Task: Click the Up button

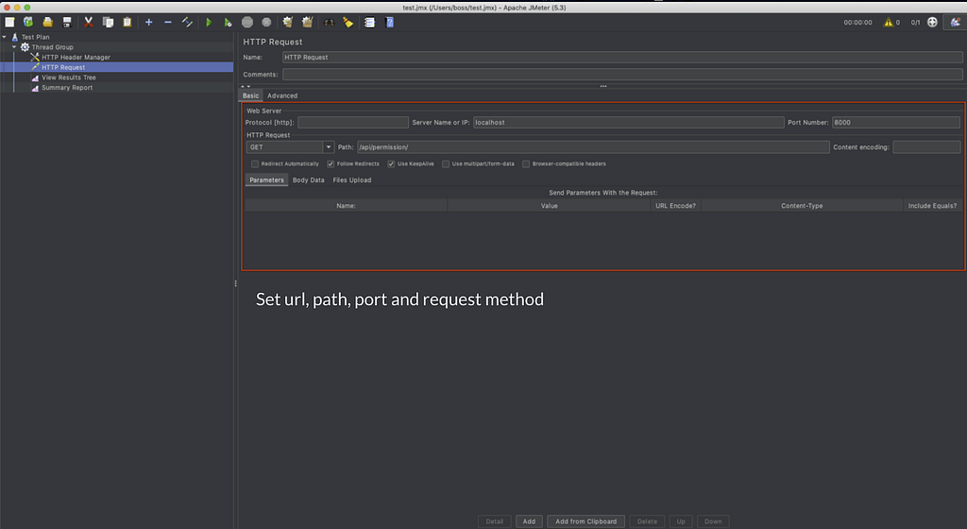Action: [681, 521]
